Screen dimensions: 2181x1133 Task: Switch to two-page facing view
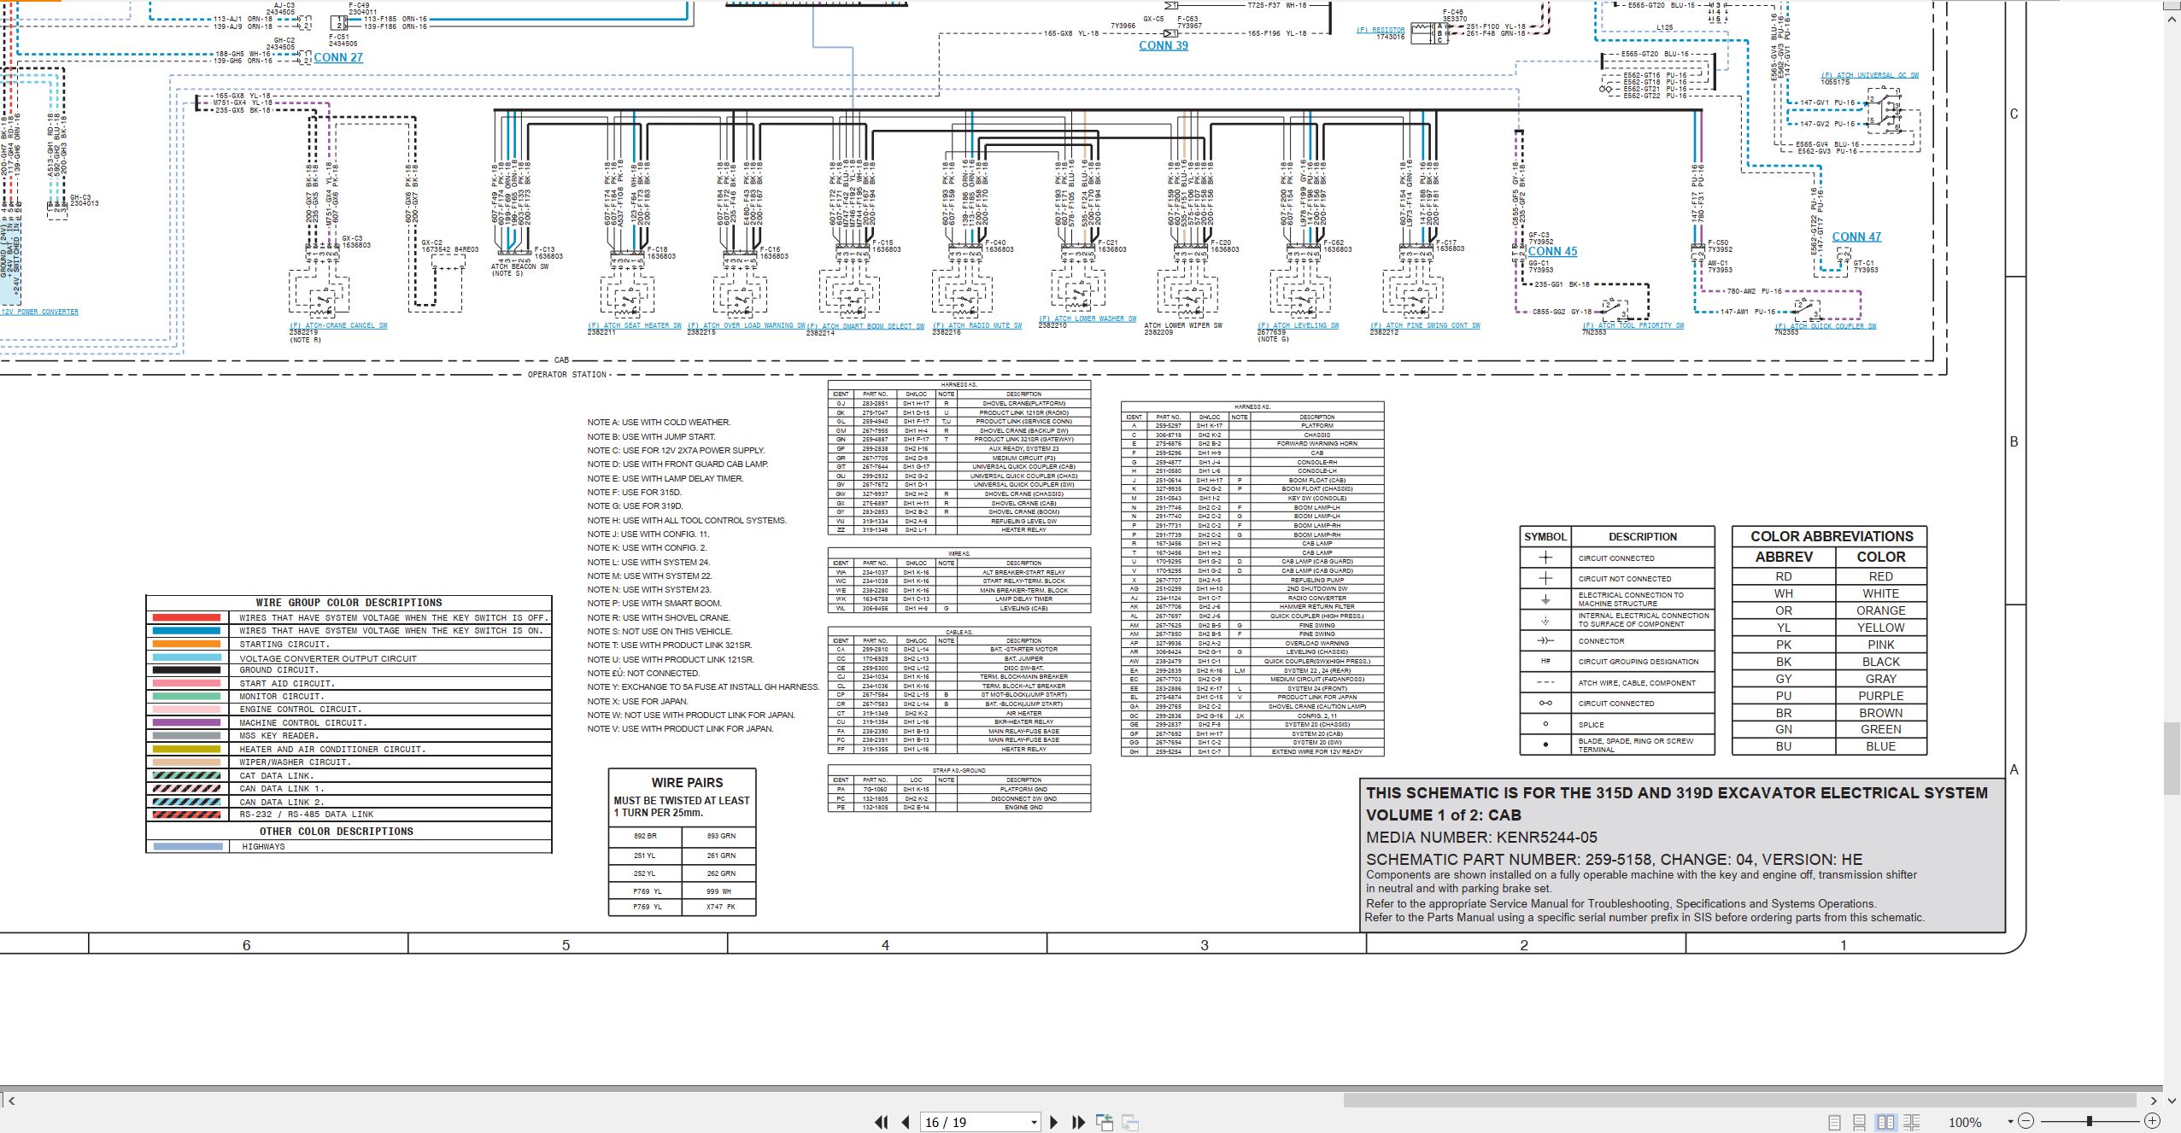1885,1122
